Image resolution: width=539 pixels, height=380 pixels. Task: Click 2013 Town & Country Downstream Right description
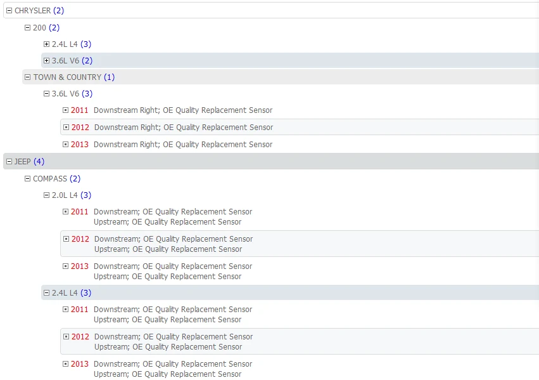click(183, 144)
